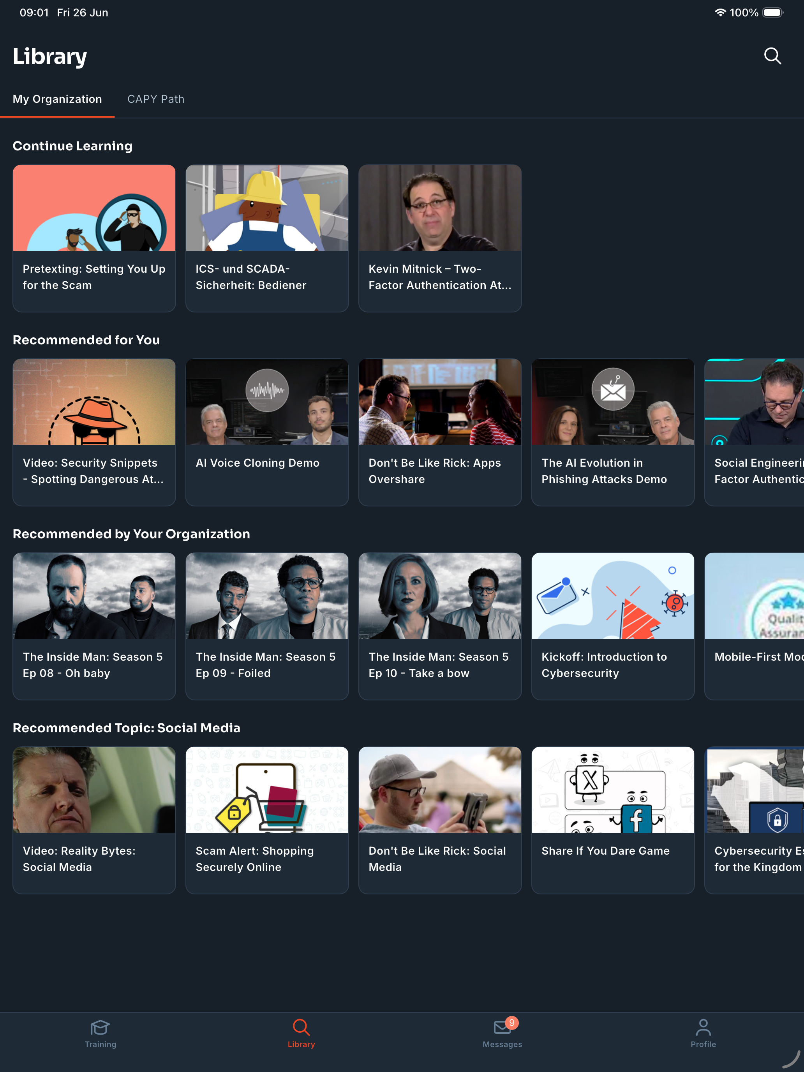Tap 'Don't Be Like Rick: Social Media' title
Viewport: 804px width, 1072px height.
click(437, 859)
